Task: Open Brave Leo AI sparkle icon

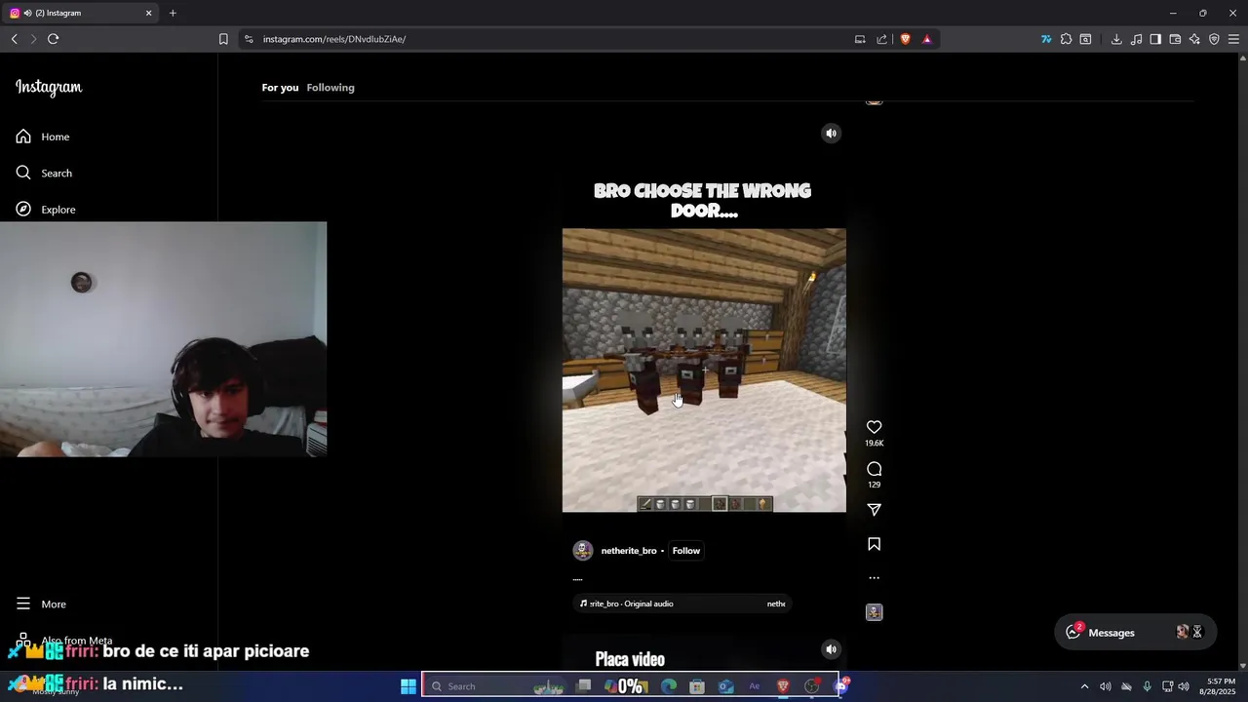Action: tap(1194, 39)
